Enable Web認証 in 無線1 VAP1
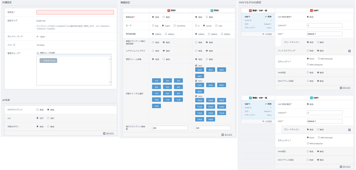 click(x=308, y=72)
